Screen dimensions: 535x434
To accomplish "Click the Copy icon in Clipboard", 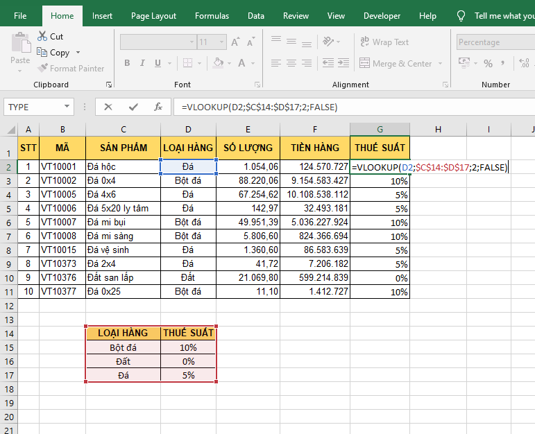I will 42,53.
